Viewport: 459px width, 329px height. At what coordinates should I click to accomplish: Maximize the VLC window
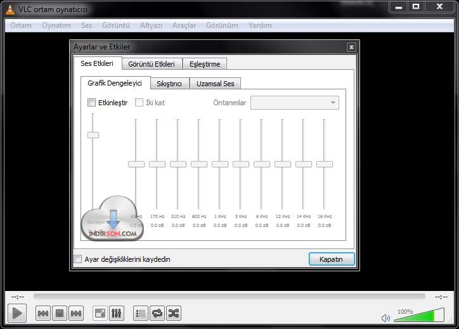[x=416, y=6]
